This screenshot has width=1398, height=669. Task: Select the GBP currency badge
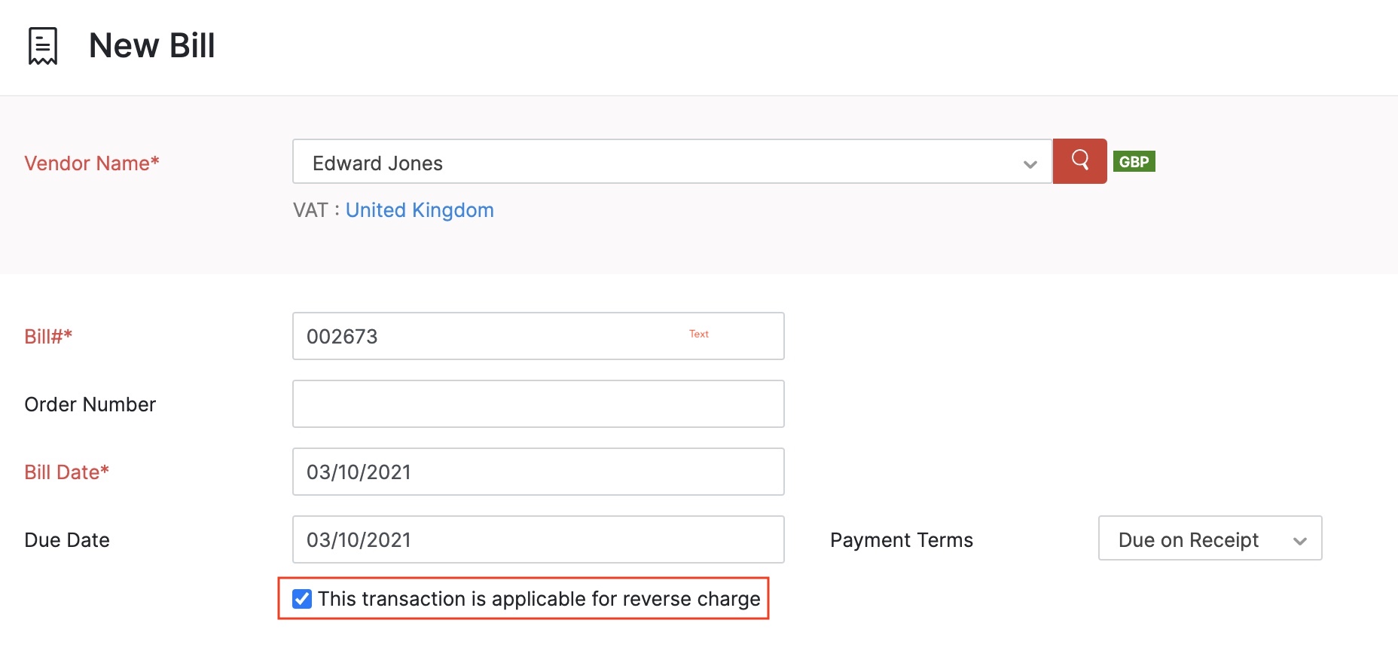click(x=1134, y=160)
